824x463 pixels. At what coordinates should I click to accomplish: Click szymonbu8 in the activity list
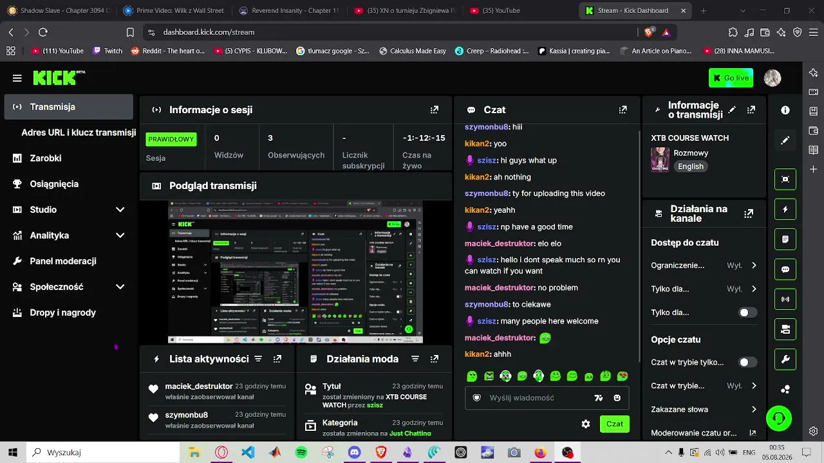(187, 415)
